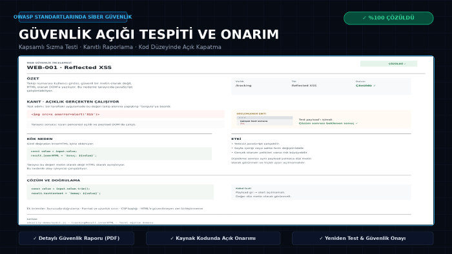Image resolution: width=452 pixels, height=254 pixels.
Task: Click the red XSS payload code block
Action: tap(125, 114)
